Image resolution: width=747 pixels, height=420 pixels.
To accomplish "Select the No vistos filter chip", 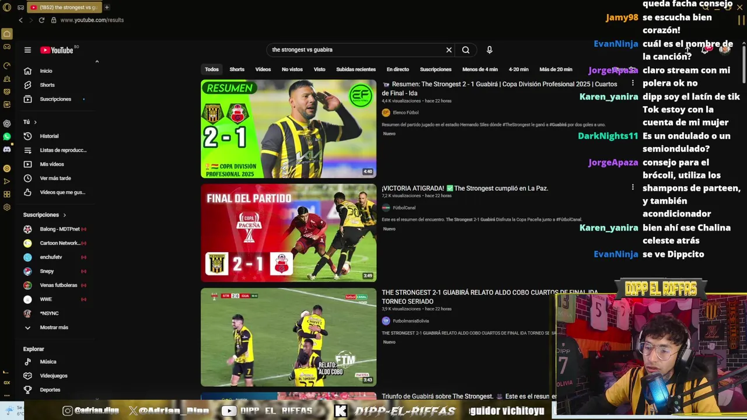I will click(x=292, y=69).
